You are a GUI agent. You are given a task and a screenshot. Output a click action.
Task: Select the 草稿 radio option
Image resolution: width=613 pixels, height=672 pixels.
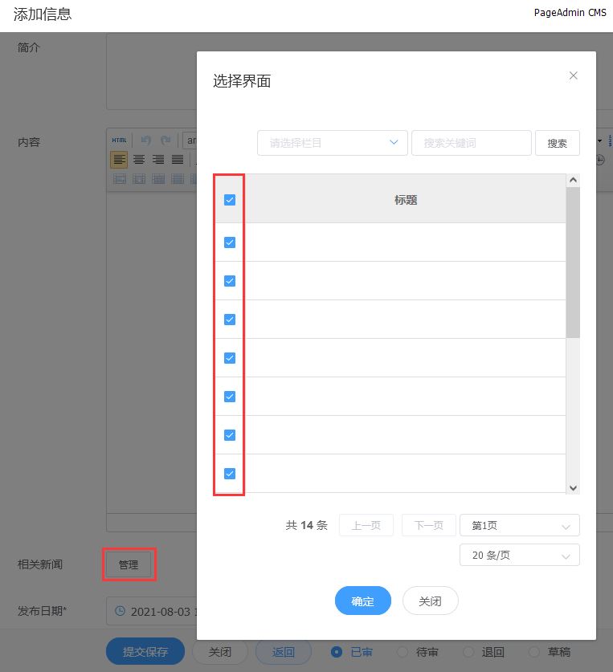[x=533, y=652]
